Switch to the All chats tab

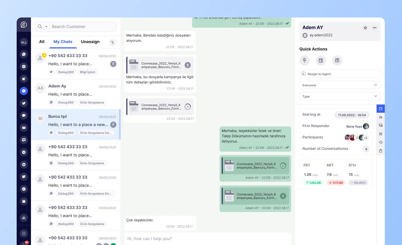click(x=42, y=42)
